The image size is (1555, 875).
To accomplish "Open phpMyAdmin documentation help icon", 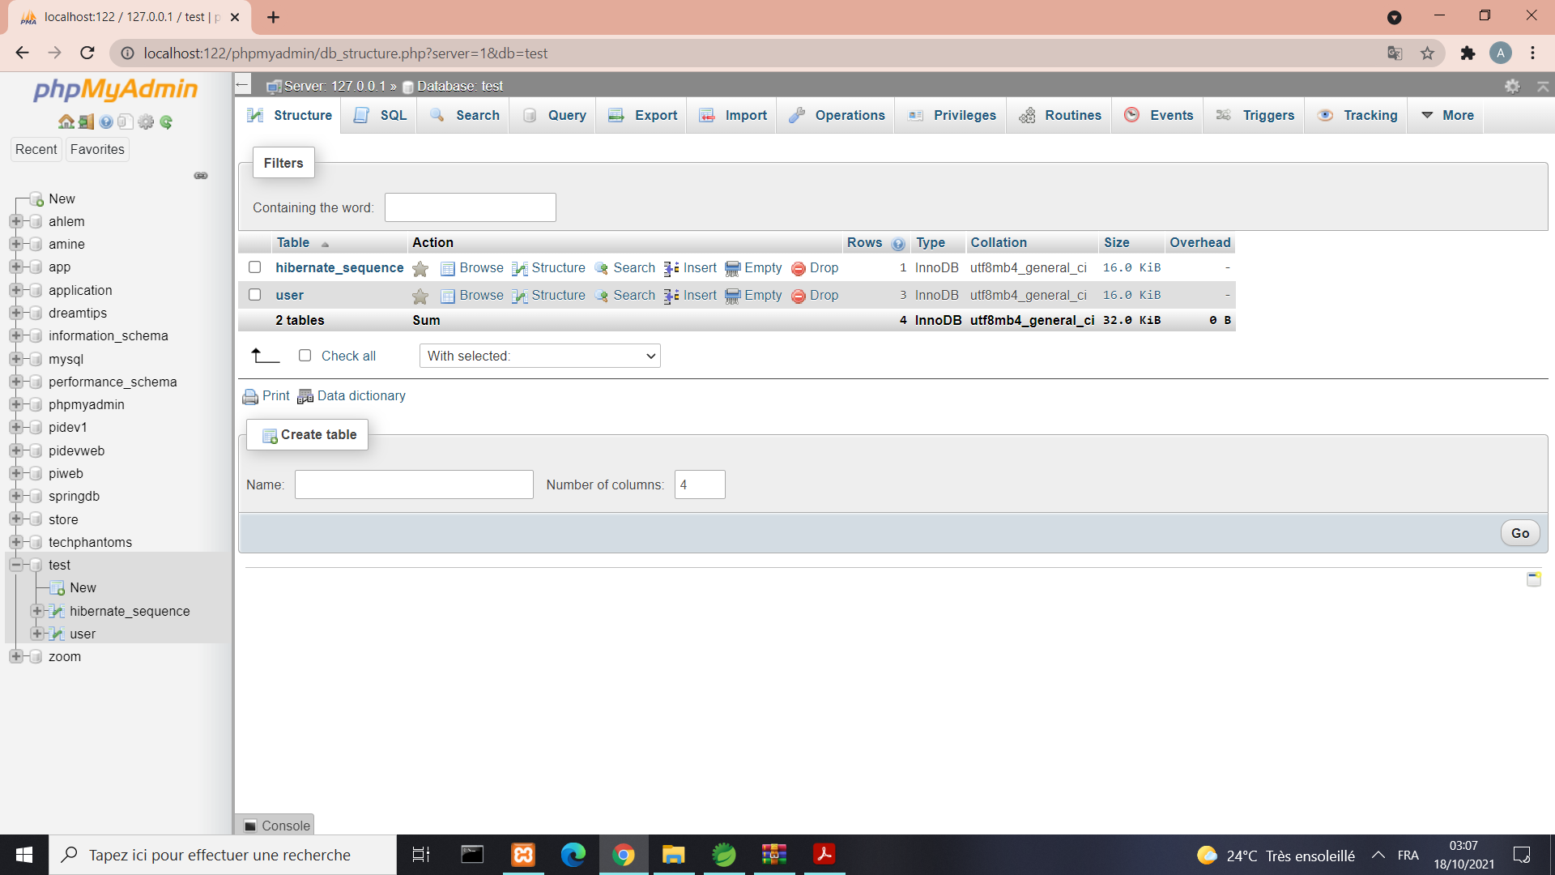I will coord(106,122).
